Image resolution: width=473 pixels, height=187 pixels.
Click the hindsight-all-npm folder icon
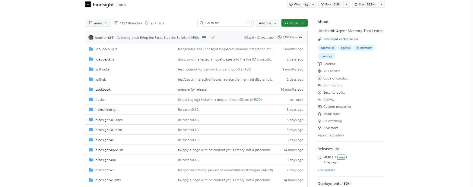pos(91,120)
